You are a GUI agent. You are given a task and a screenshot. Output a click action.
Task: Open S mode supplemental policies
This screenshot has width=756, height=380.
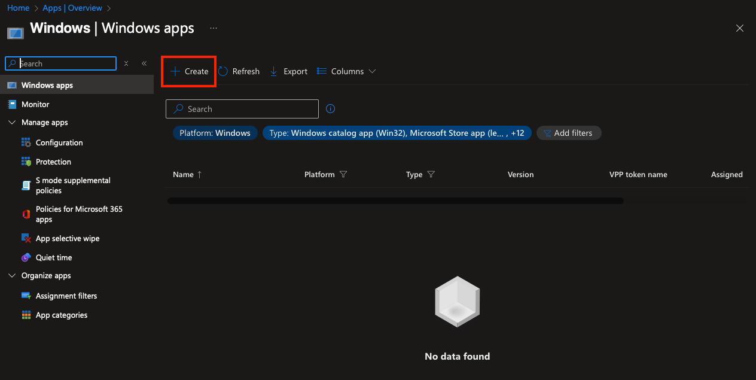pyautogui.click(x=73, y=186)
